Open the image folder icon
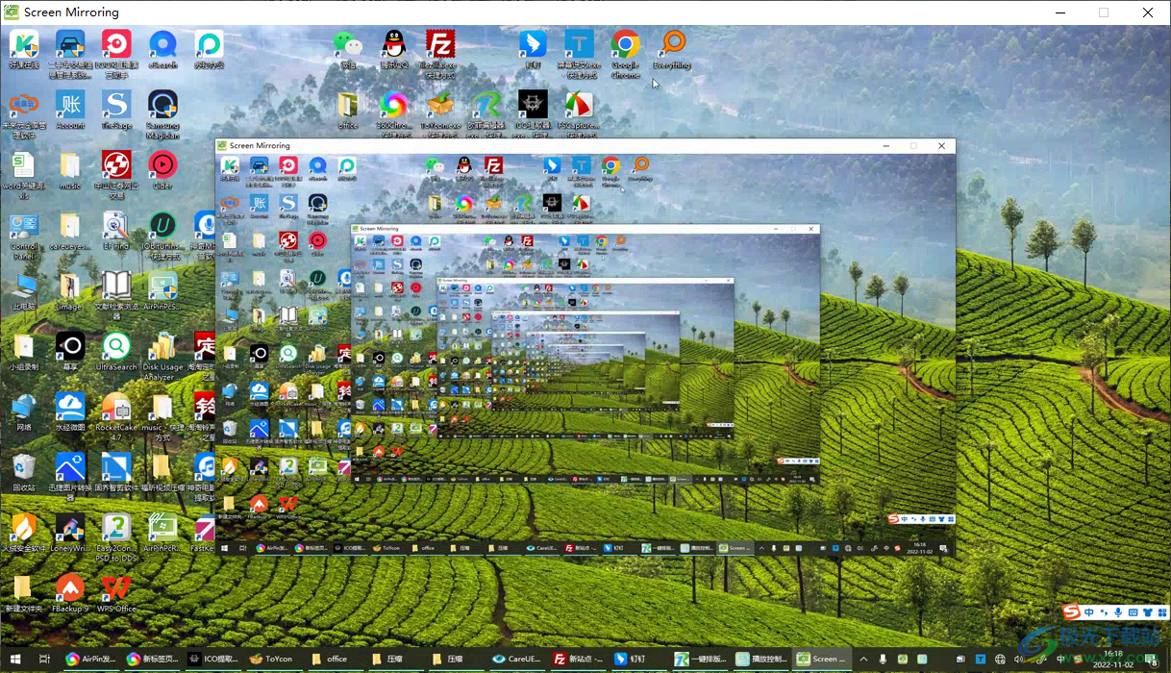This screenshot has height=673, width=1171. pos(70,287)
